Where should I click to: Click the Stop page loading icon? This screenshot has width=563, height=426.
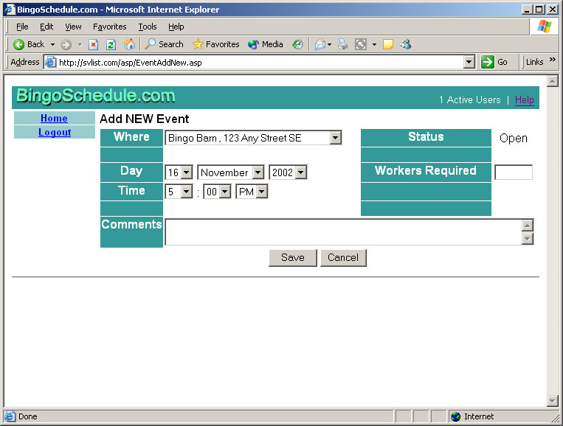pyautogui.click(x=94, y=44)
